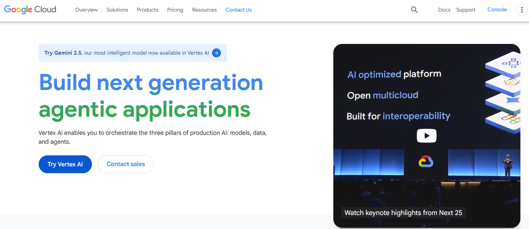This screenshot has height=229, width=529.
Task: Click the Google Cloud logo
Action: (30, 10)
